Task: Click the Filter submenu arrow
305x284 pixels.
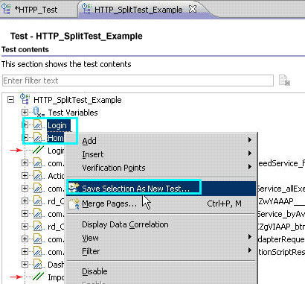Action: (250, 250)
